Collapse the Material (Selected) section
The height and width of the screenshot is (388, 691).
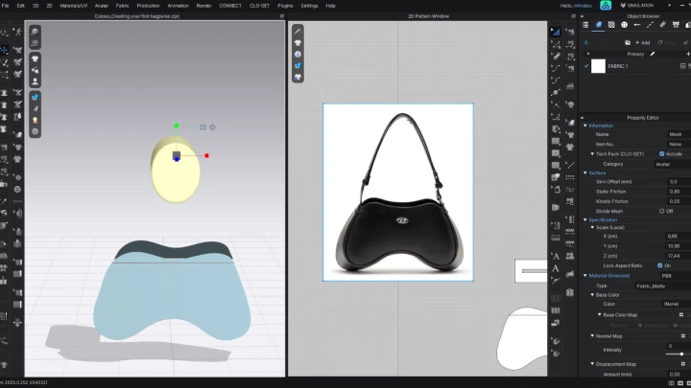coord(585,276)
